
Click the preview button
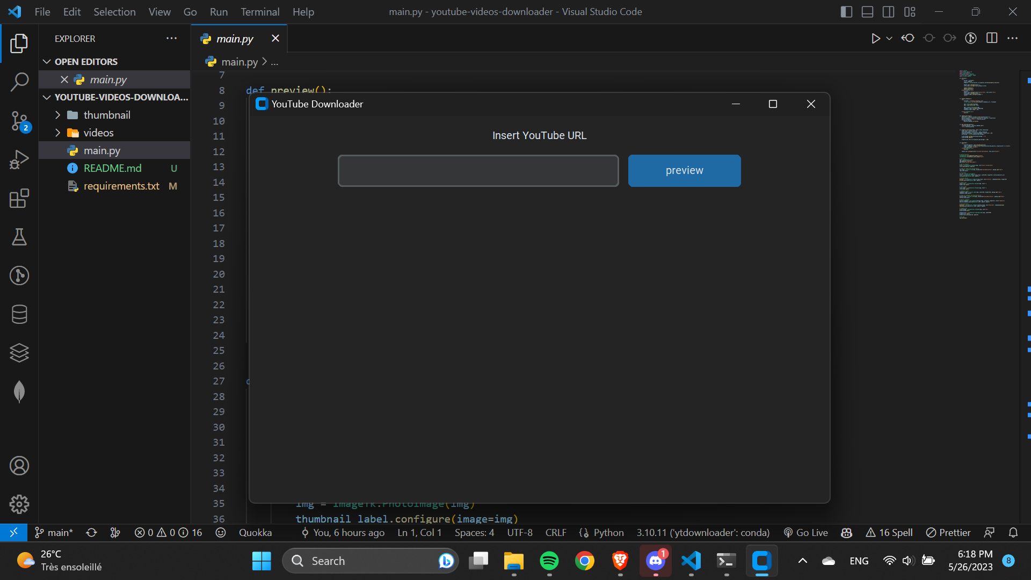[x=684, y=171]
